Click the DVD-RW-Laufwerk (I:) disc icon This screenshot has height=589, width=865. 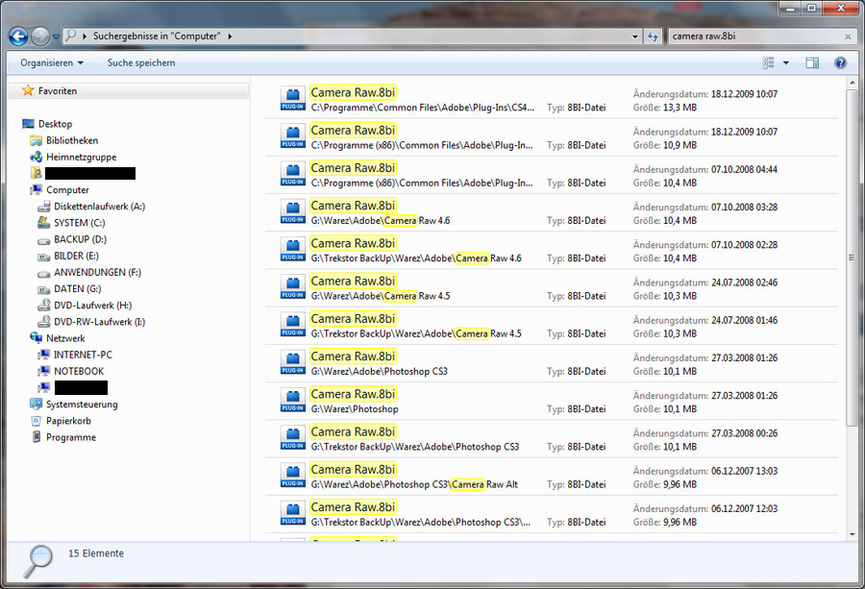(43, 322)
